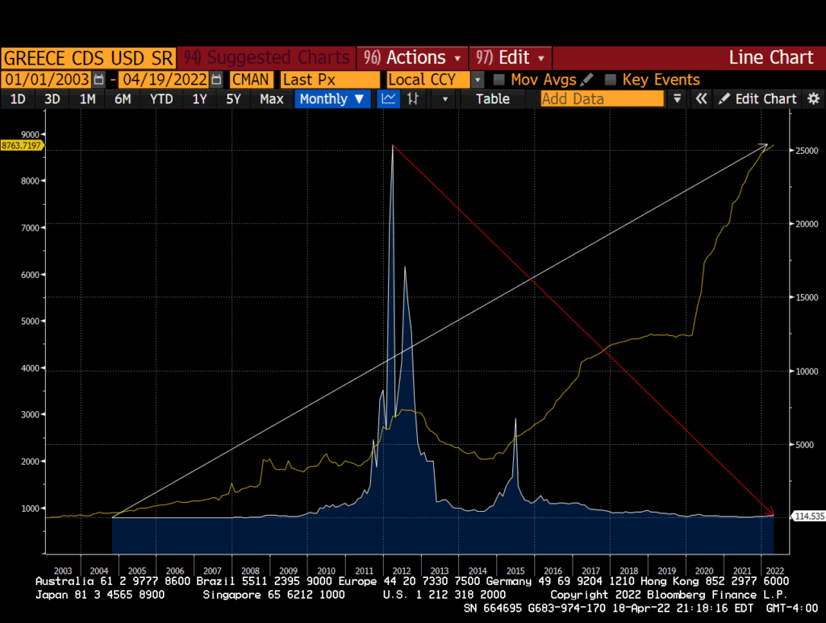Click the Add Data input field

click(601, 99)
